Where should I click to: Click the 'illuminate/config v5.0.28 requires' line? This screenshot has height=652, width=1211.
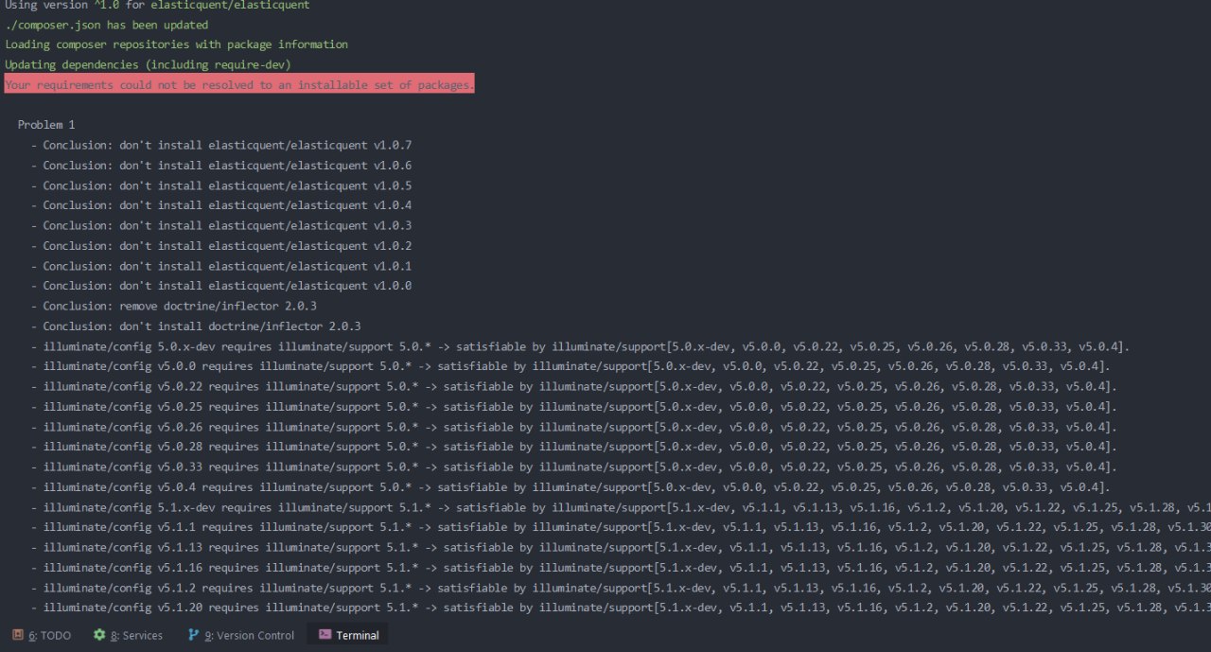573,447
